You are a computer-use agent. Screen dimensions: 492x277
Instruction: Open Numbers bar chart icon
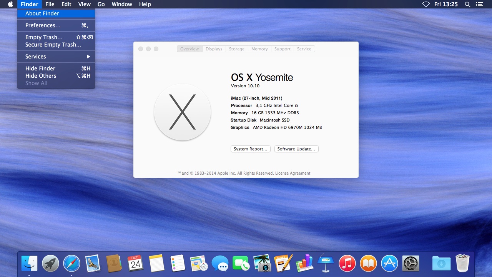point(305,264)
